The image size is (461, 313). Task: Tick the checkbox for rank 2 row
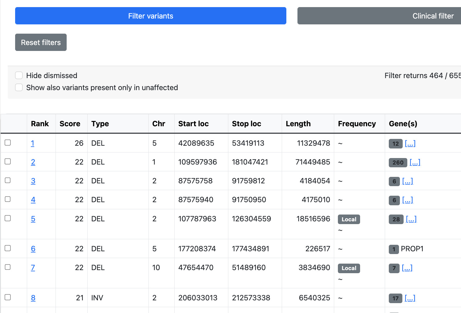(8, 161)
